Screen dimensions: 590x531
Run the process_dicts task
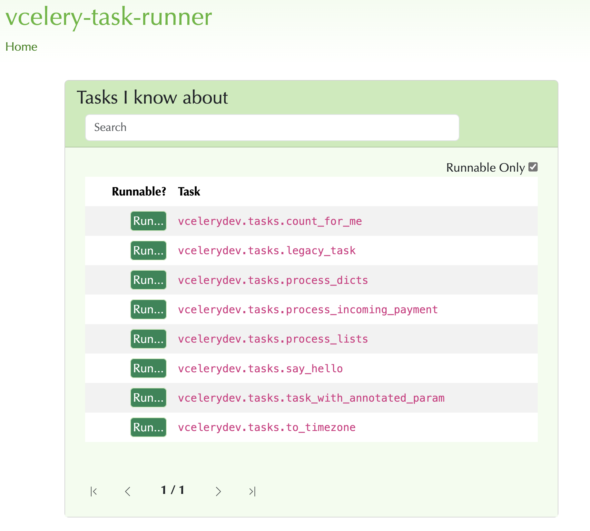point(148,280)
